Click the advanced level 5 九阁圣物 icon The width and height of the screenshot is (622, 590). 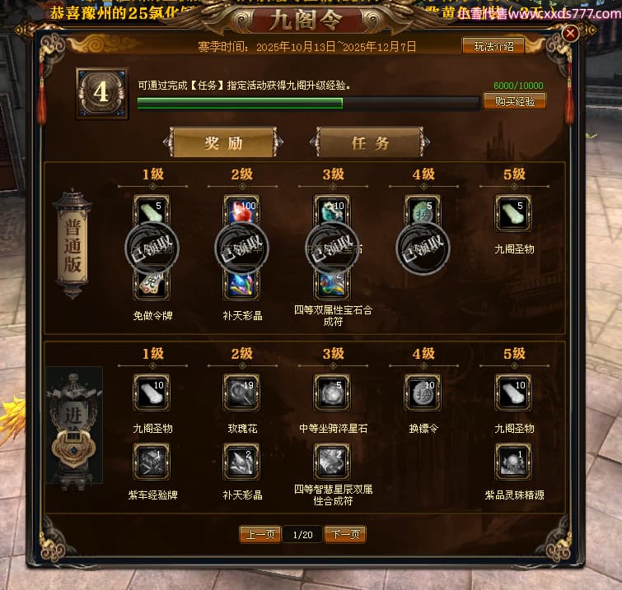click(512, 393)
